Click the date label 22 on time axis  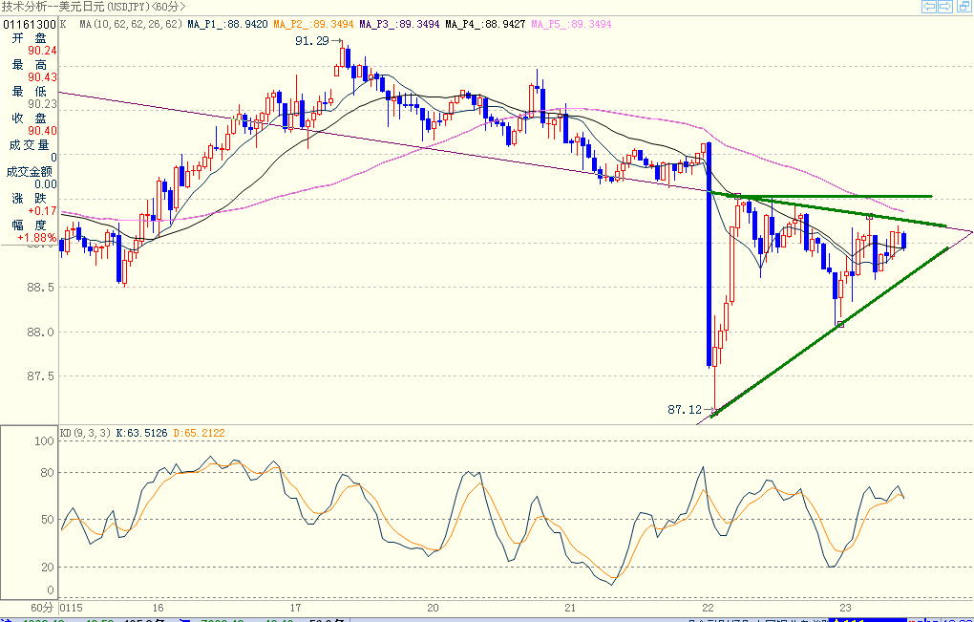708,608
